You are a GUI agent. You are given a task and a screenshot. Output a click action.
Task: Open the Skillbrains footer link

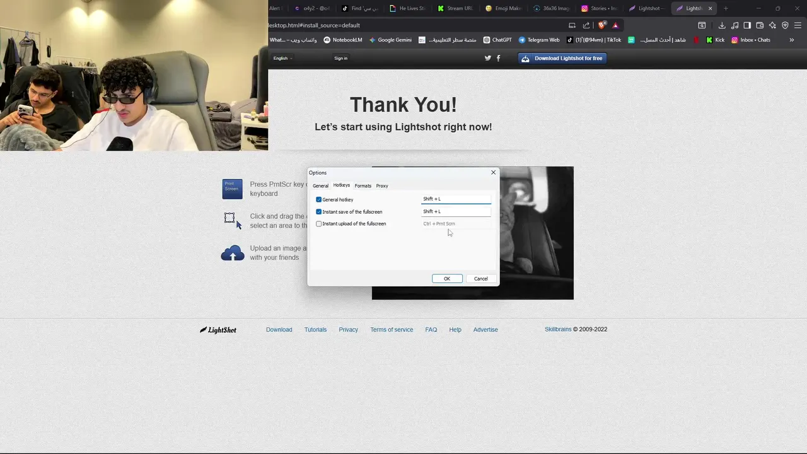coord(558,329)
